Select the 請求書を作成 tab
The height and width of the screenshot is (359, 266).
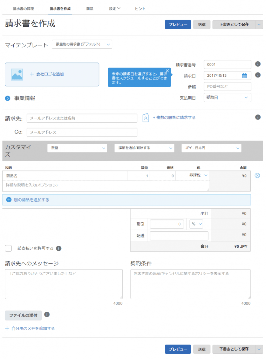60,9
